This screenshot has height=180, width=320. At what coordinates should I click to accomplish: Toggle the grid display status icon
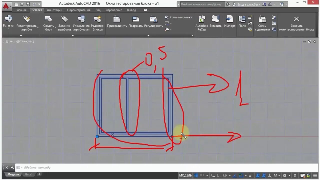(x=196, y=175)
